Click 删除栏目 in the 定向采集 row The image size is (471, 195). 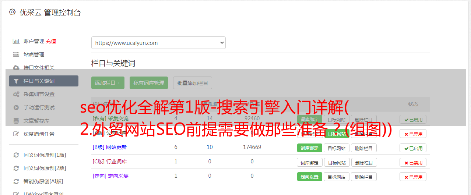click(364, 177)
